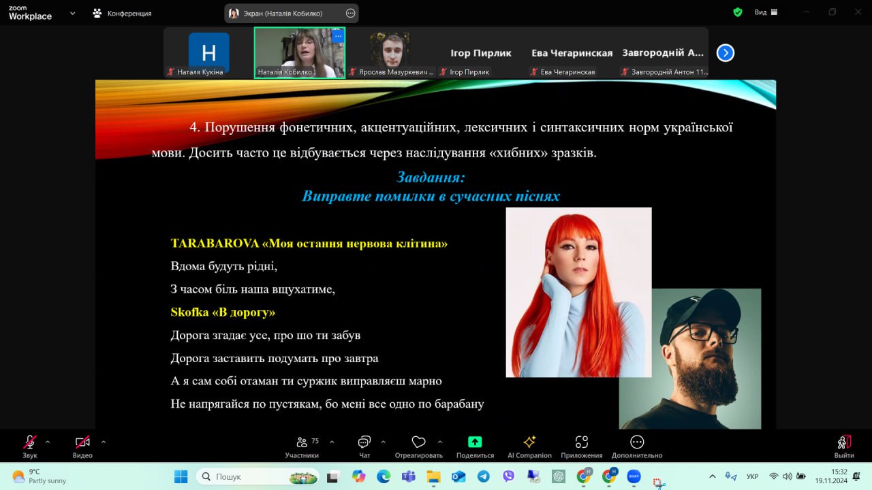
Task: Select Наталя Кукіна video tile
Action: [x=208, y=52]
